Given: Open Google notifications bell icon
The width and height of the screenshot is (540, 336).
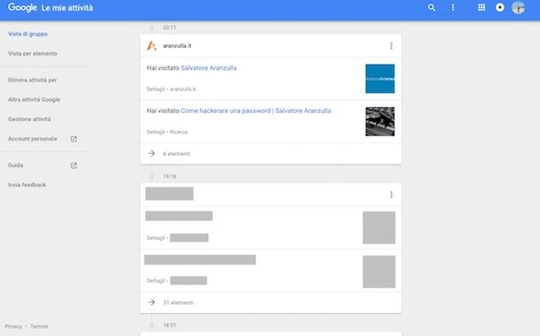Looking at the screenshot, I should [499, 8].
